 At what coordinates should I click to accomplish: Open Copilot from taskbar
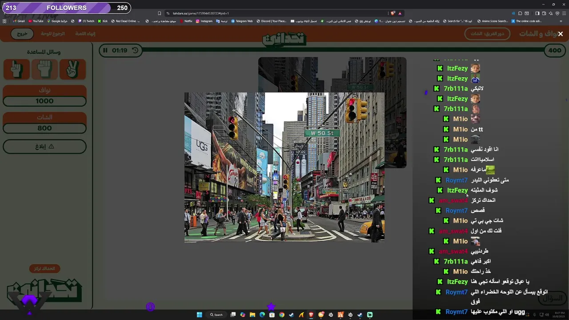(x=243, y=315)
